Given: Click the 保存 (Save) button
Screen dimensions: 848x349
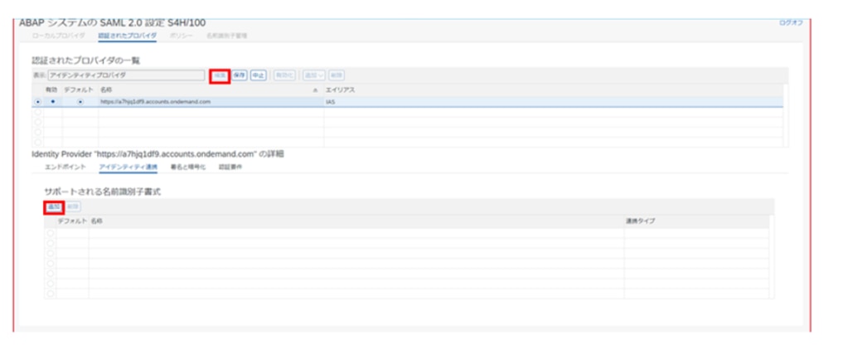Looking at the screenshot, I should click(240, 75).
